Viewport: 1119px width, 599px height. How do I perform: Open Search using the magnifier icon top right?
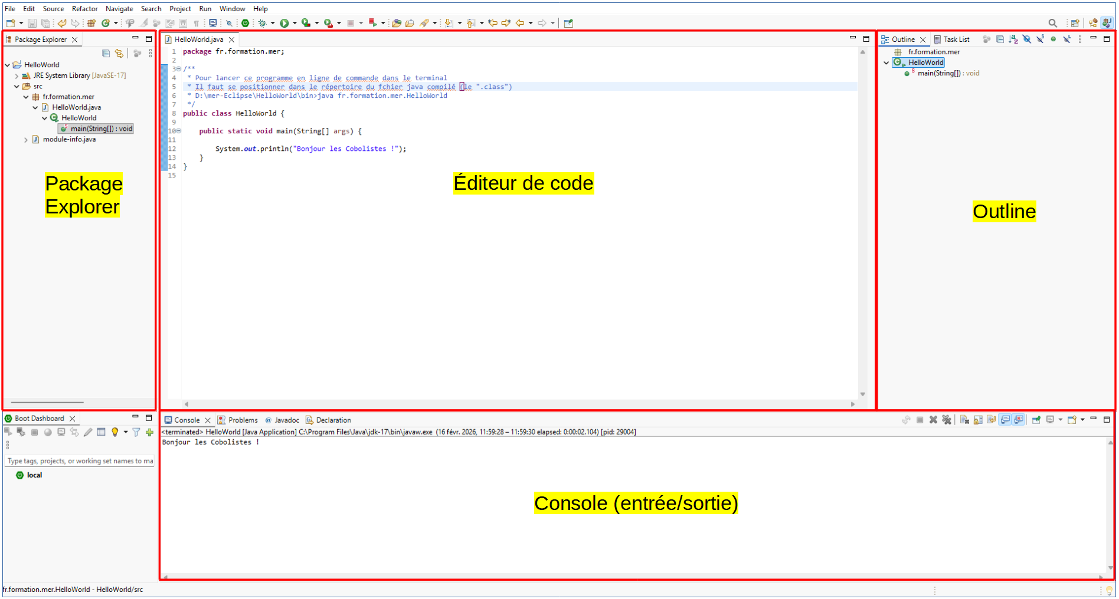(x=1053, y=22)
